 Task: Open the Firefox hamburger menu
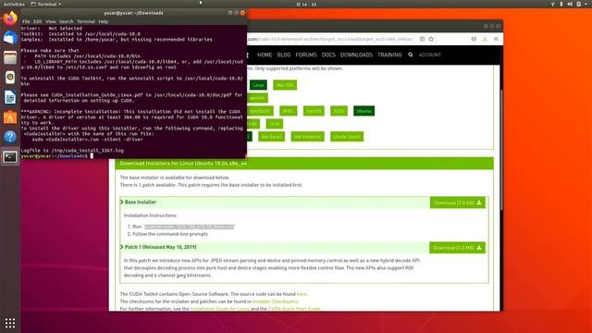(496, 39)
